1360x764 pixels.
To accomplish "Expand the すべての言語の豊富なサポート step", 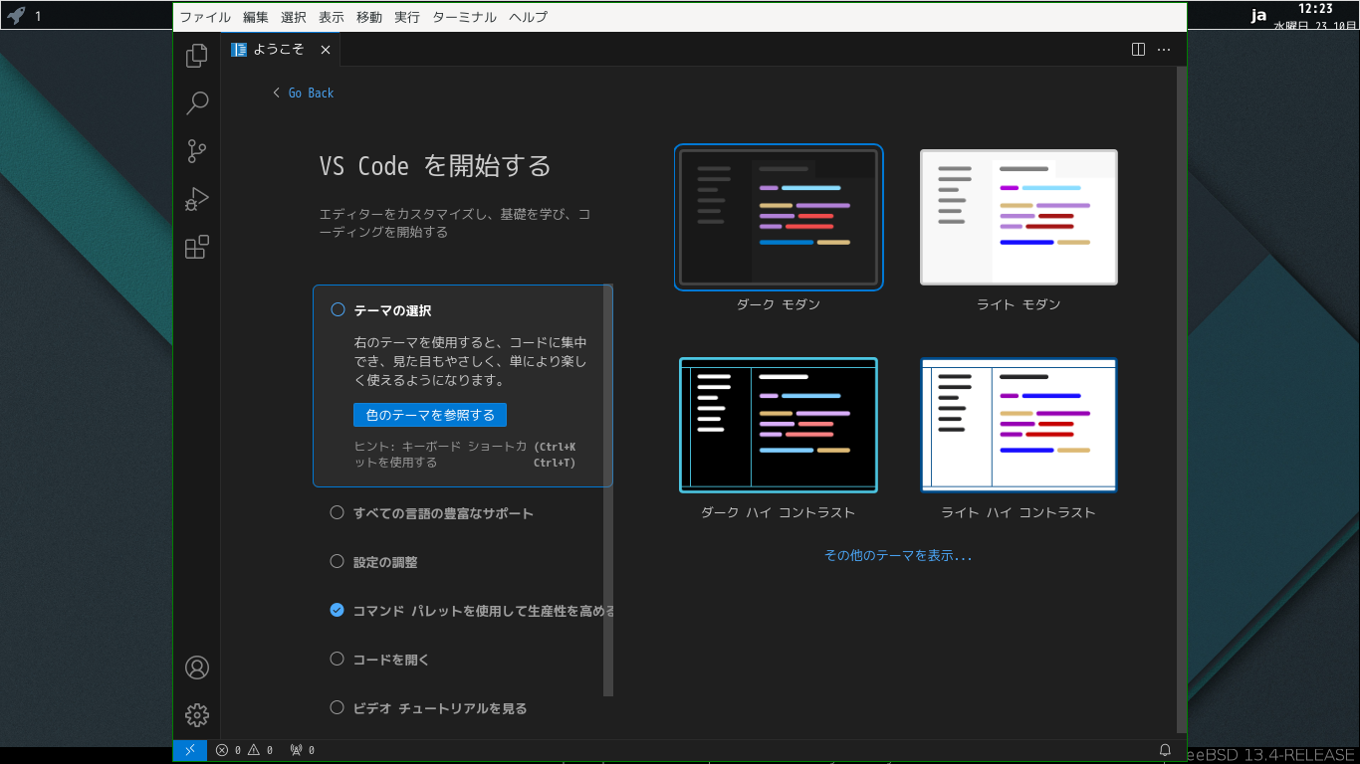I will tap(443, 513).
